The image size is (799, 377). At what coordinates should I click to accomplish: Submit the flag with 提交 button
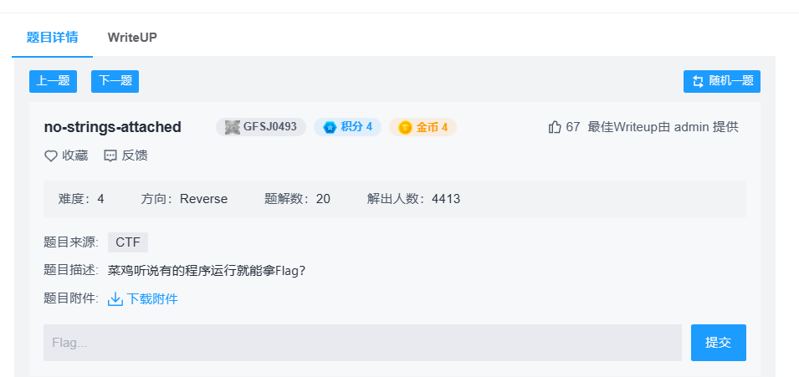718,343
